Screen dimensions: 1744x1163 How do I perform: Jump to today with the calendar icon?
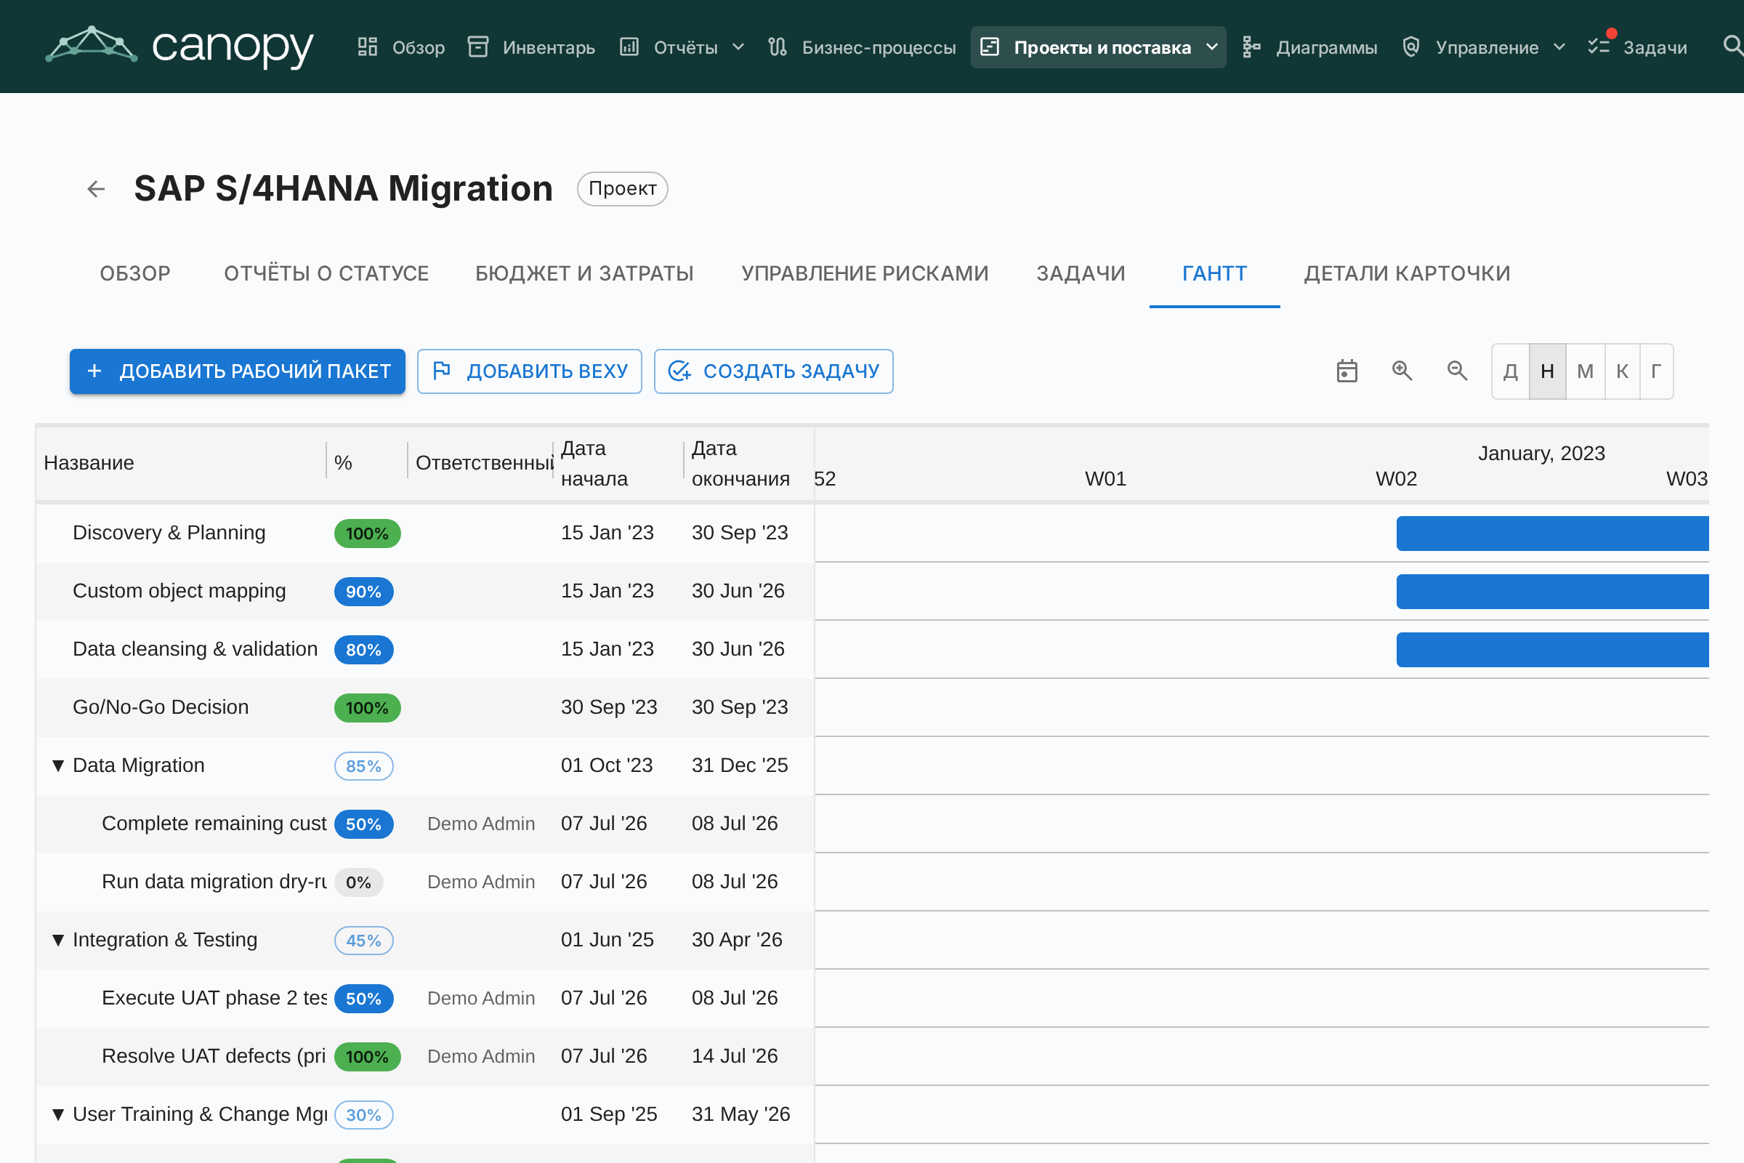pyautogui.click(x=1347, y=371)
